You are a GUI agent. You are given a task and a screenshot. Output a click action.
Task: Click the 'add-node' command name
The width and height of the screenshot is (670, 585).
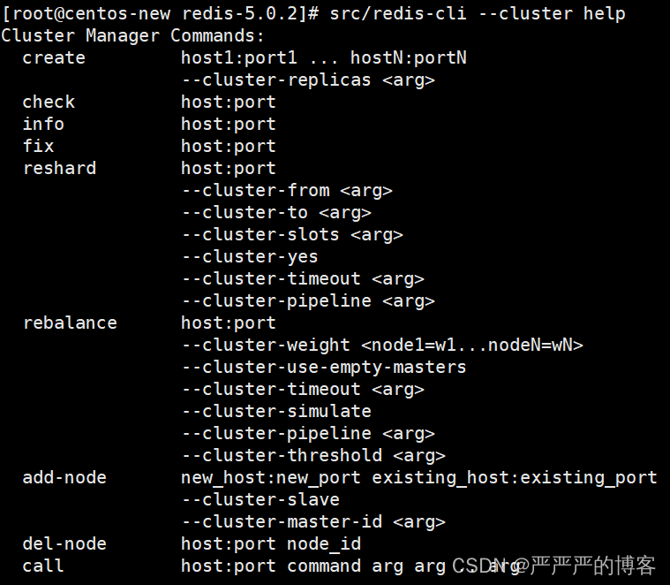pos(64,477)
